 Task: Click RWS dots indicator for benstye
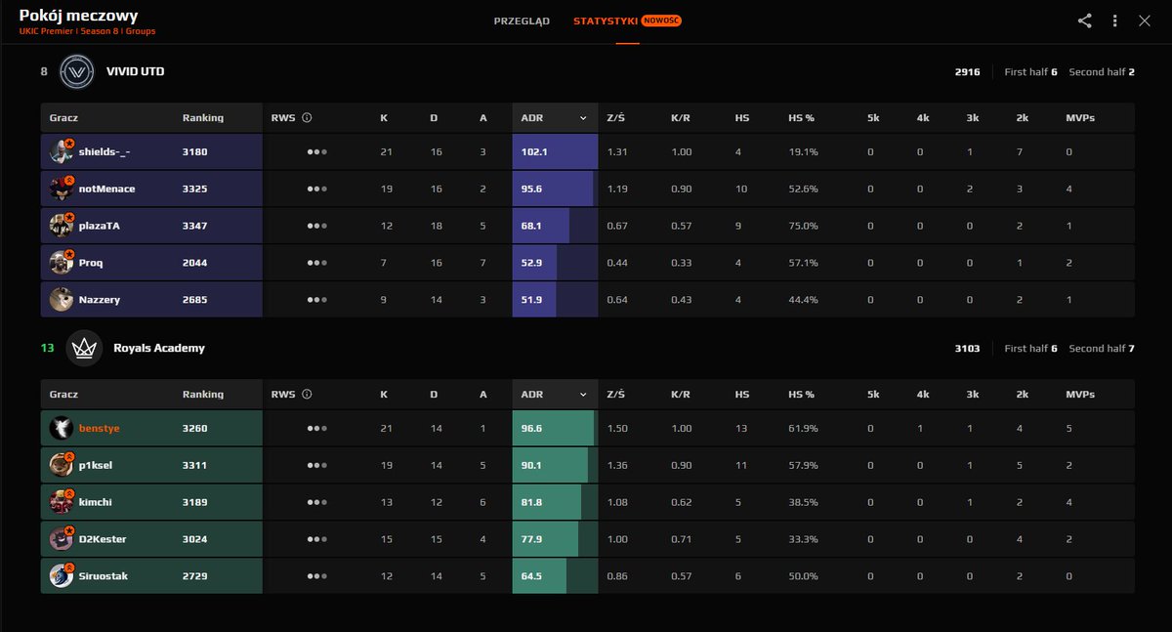coord(316,429)
